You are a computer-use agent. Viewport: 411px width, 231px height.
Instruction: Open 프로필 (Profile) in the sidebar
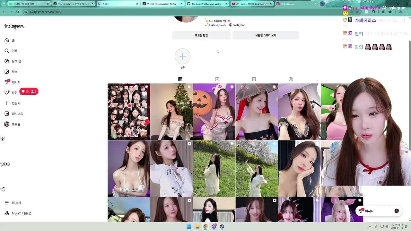(12, 124)
